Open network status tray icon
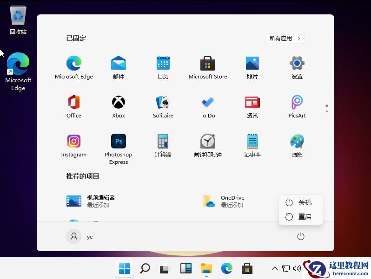This screenshot has width=371, height=279. 286,268
